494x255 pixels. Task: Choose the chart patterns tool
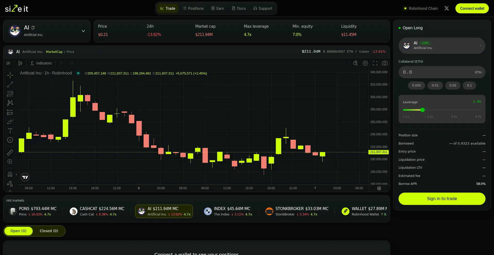(x=10, y=103)
